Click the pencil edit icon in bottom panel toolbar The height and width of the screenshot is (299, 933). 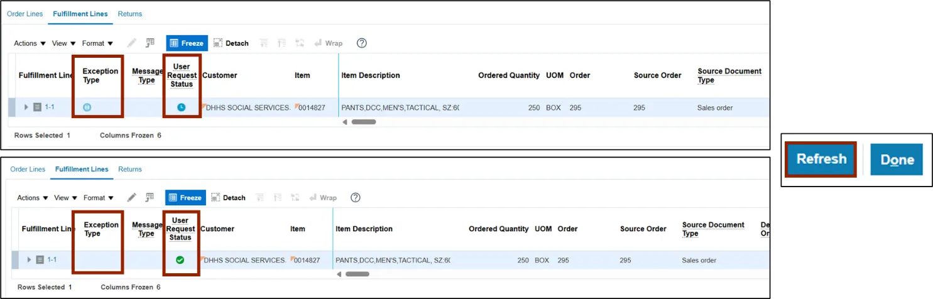tap(132, 197)
